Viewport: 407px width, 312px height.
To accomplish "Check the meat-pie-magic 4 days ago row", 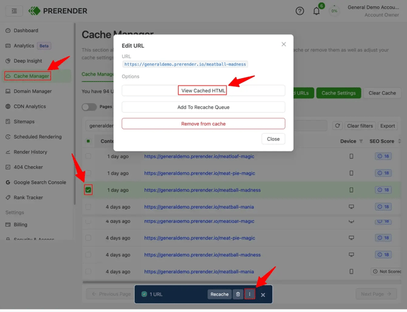I will (x=88, y=238).
